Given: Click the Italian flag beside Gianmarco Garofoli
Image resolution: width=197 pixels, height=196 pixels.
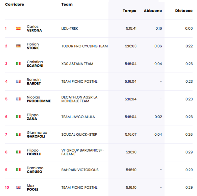Looking at the screenshot, I should (x=18, y=134).
